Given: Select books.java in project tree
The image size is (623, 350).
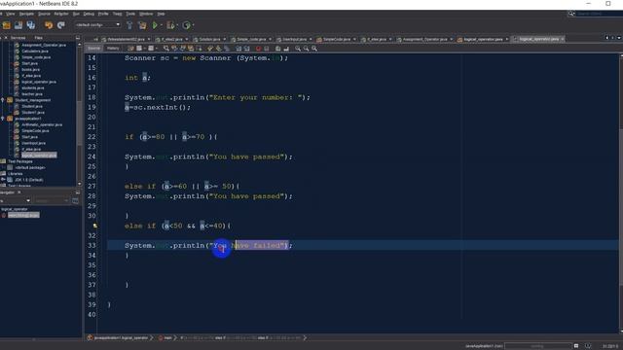Looking at the screenshot, I should click(x=30, y=69).
